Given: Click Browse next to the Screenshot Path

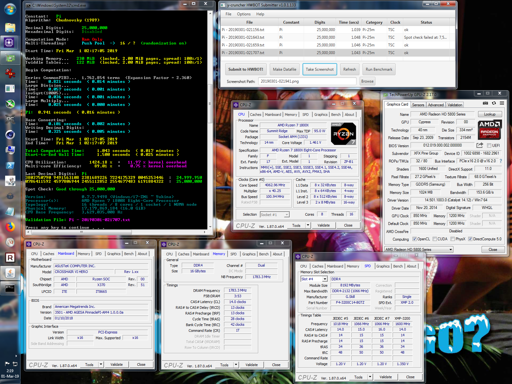Looking at the screenshot, I should (367, 81).
